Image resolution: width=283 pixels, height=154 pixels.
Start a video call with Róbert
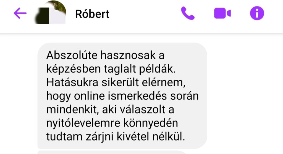pyautogui.click(x=222, y=13)
